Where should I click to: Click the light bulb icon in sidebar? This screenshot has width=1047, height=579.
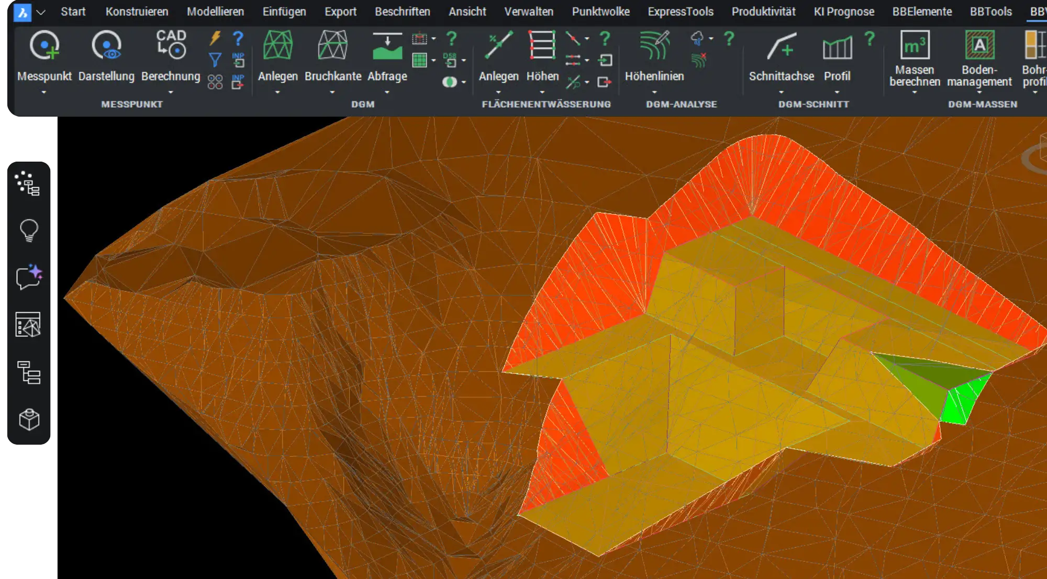coord(29,230)
